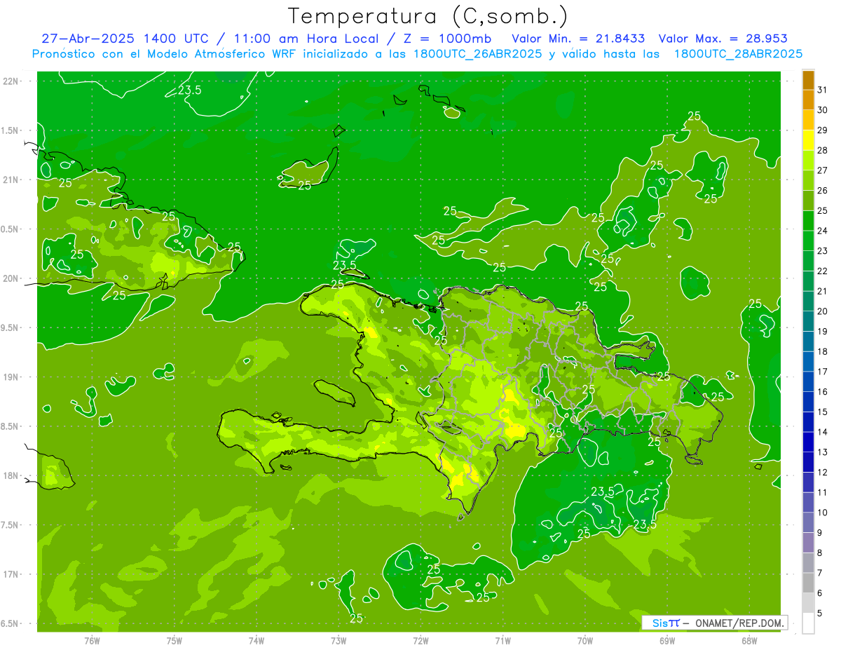
Task: Pick the legend swatch between 29 and 30
Action: pyautogui.click(x=808, y=120)
